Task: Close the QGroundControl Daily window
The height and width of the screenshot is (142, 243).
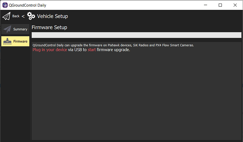Action: click(x=235, y=5)
